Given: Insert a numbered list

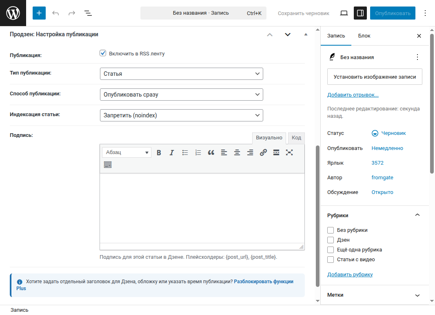Looking at the screenshot, I should point(198,153).
